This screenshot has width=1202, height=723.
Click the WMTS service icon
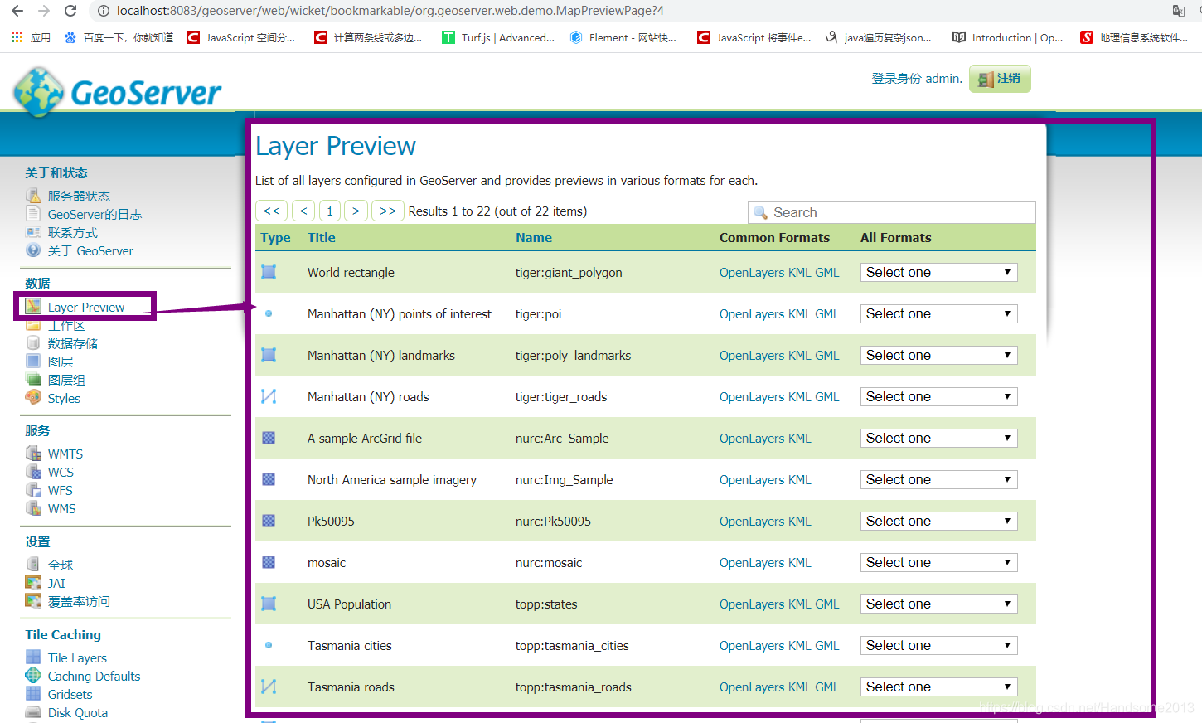click(x=33, y=454)
